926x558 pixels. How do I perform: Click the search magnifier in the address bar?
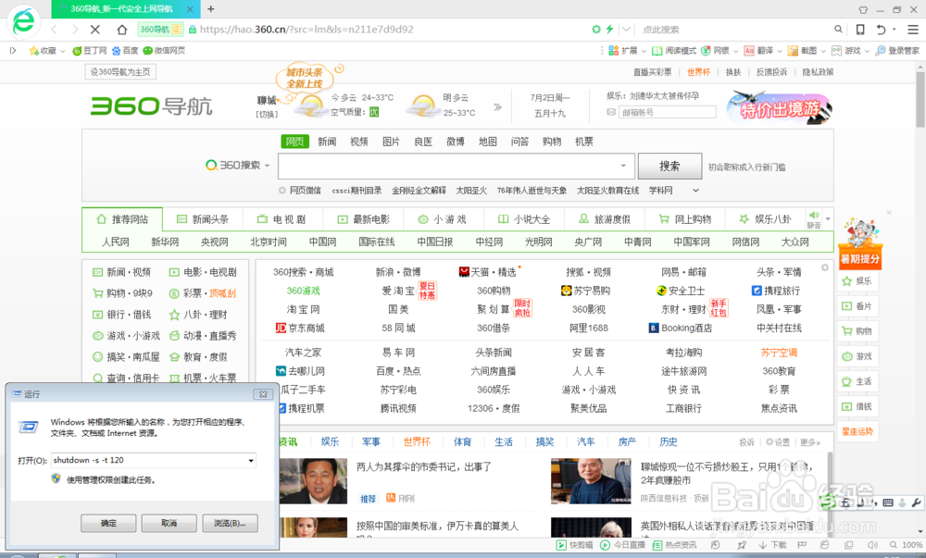[838, 29]
